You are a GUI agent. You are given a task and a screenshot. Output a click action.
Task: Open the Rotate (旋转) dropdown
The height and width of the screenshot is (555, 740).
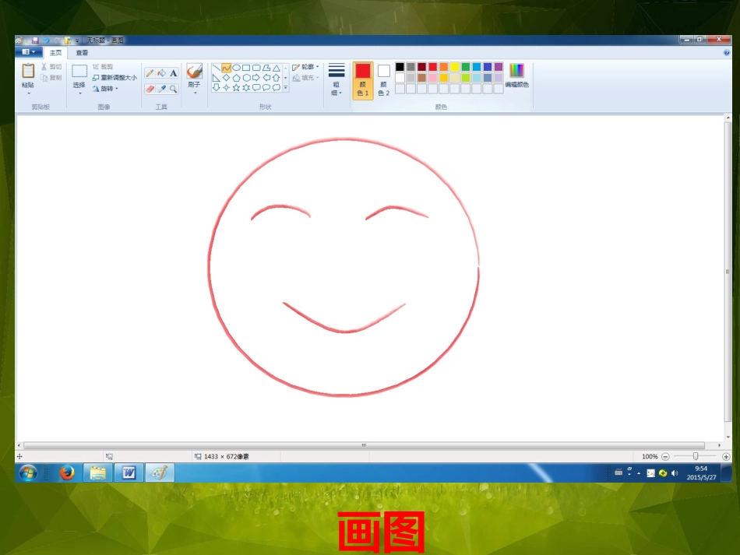point(105,89)
